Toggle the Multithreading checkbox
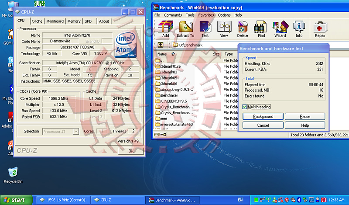This screenshot has height=205, width=349. [x=245, y=107]
